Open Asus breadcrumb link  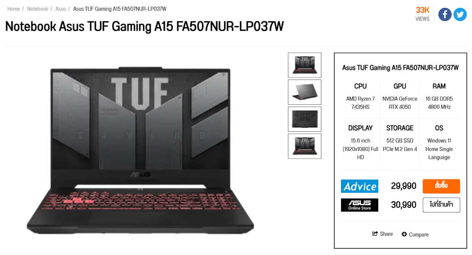[61, 9]
